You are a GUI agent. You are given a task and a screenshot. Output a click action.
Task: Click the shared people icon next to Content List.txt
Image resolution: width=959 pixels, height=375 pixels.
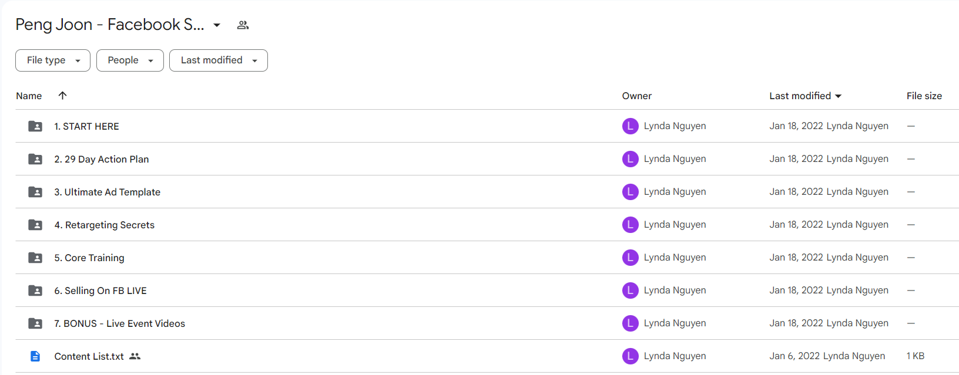[x=135, y=356]
